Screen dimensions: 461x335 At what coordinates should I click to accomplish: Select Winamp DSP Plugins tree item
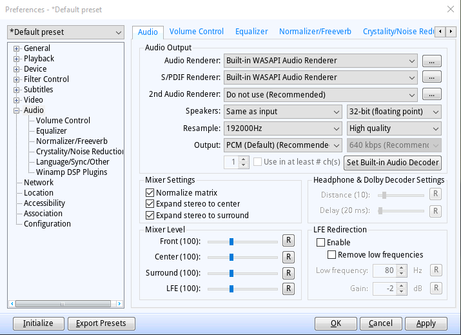click(x=72, y=172)
